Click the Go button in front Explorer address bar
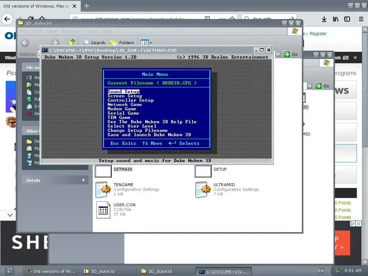This screenshot has height=276, width=368. point(290,55)
